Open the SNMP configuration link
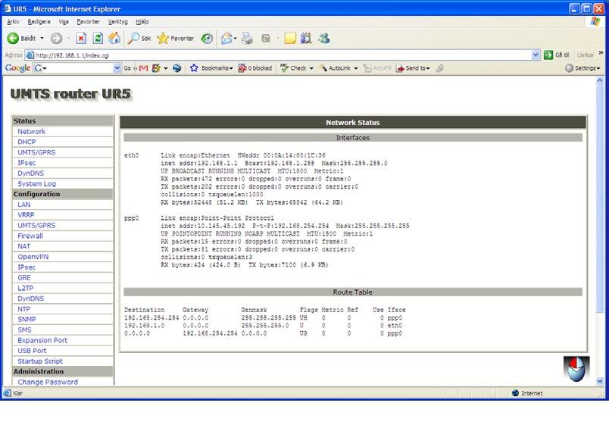Image resolution: width=609 pixels, height=425 pixels. [x=27, y=319]
